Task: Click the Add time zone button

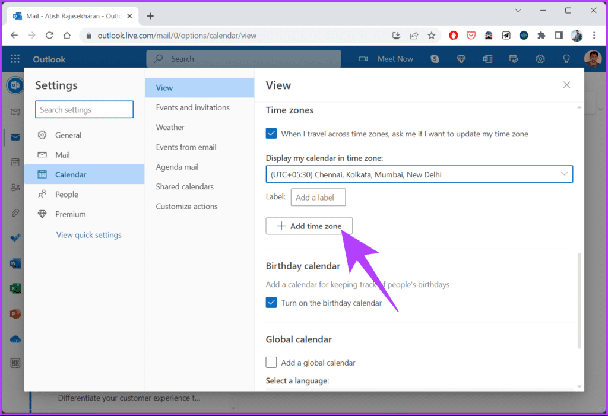Action: [309, 226]
